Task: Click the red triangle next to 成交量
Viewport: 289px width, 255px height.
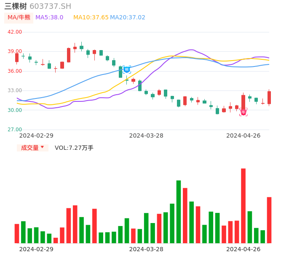Action: (42, 147)
